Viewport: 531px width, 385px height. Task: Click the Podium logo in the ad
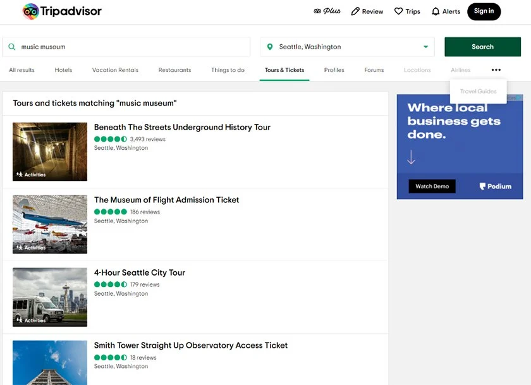tap(496, 186)
